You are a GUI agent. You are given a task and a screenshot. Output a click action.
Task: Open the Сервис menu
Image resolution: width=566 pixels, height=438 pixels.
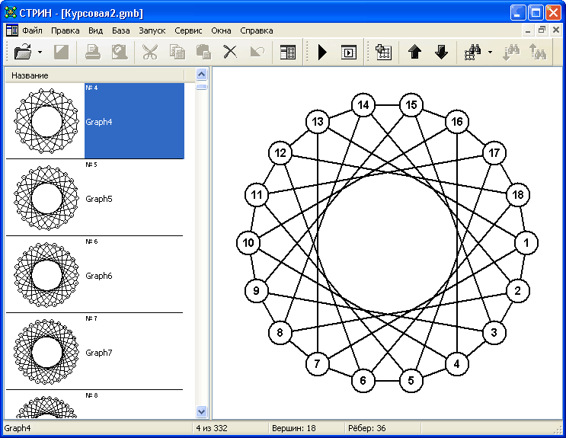[x=188, y=31]
